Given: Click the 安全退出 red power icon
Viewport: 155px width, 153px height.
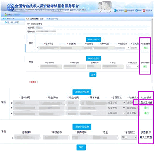Looking at the screenshot, I should pyautogui.click(x=144, y=11).
